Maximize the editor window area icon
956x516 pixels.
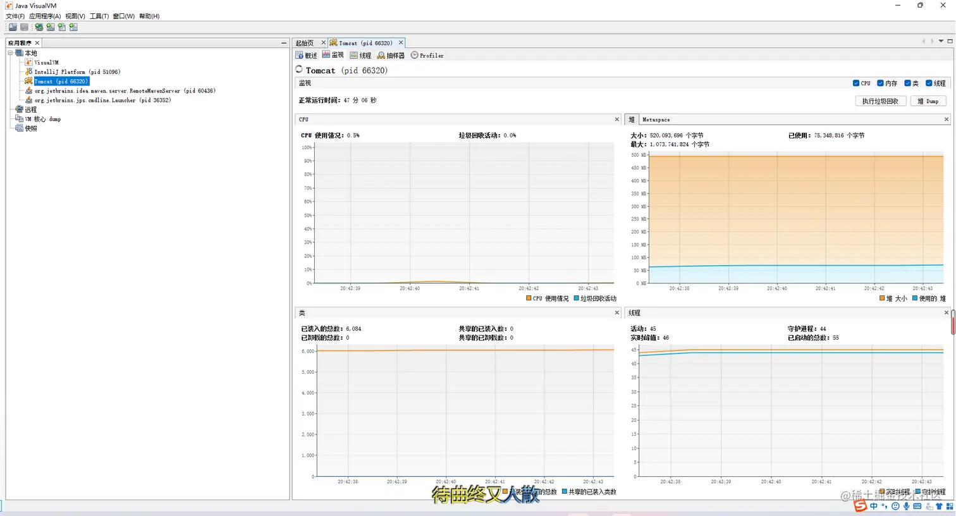[950, 41]
